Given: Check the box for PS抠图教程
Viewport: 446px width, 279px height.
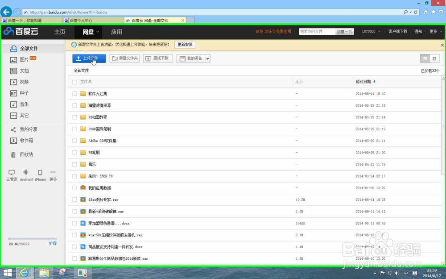Looking at the screenshot, I should click(74, 117).
